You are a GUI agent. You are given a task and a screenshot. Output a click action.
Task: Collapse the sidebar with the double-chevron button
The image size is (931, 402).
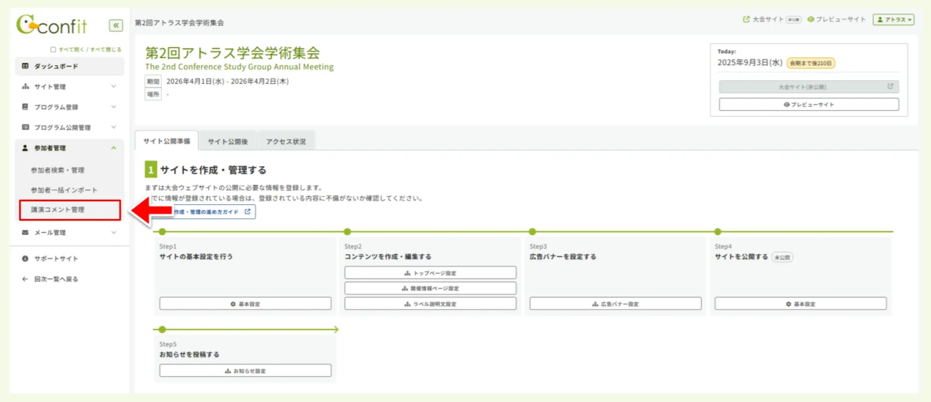pyautogui.click(x=116, y=25)
